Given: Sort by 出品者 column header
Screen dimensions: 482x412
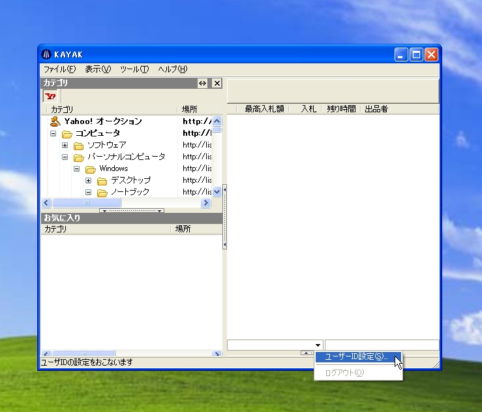Looking at the screenshot, I should click(400, 109).
